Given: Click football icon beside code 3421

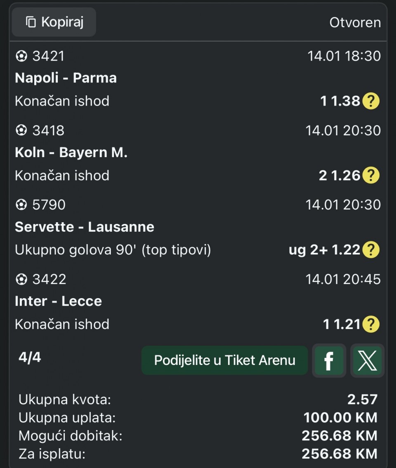Looking at the screenshot, I should tap(21, 56).
